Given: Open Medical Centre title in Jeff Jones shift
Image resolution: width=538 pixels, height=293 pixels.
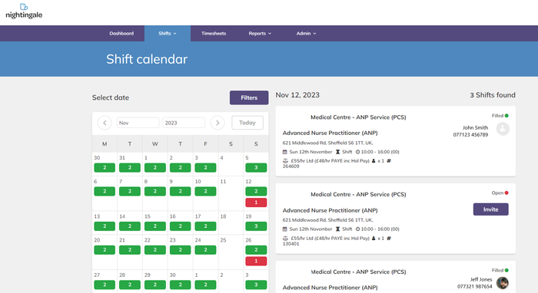Looking at the screenshot, I should 358,272.
